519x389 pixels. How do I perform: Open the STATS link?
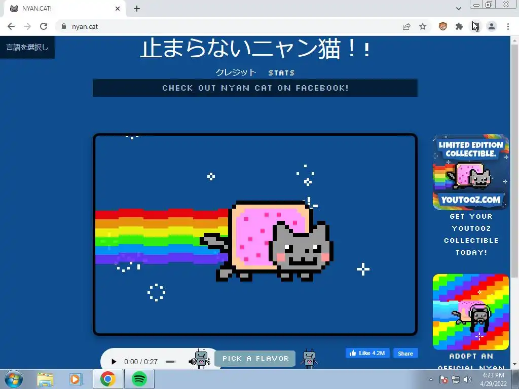(x=281, y=73)
